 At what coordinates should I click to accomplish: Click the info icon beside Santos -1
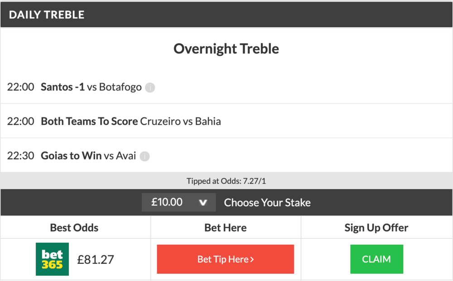point(149,87)
